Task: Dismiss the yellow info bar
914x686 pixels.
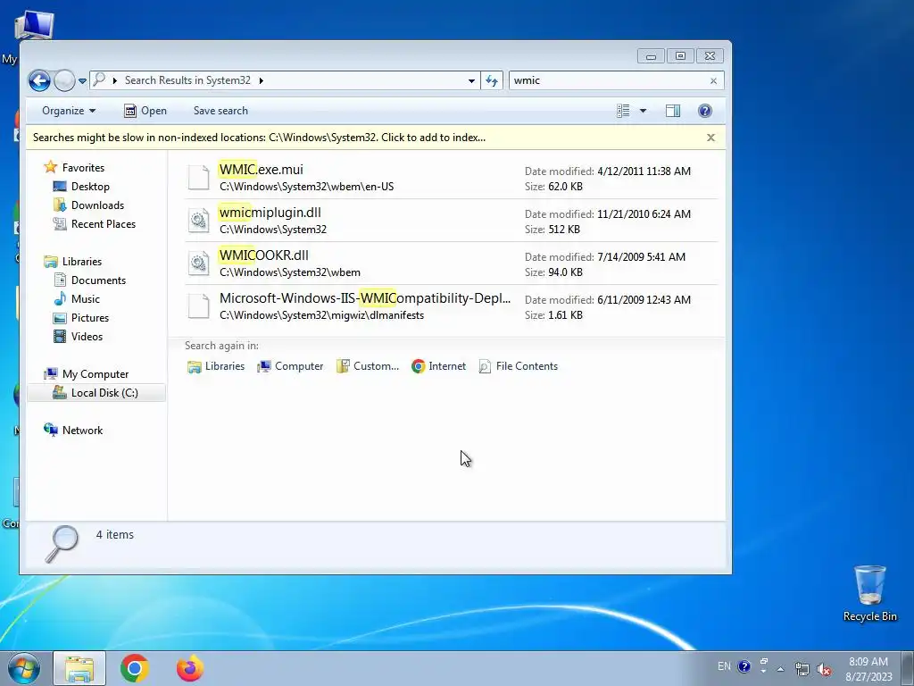Action: click(x=710, y=138)
